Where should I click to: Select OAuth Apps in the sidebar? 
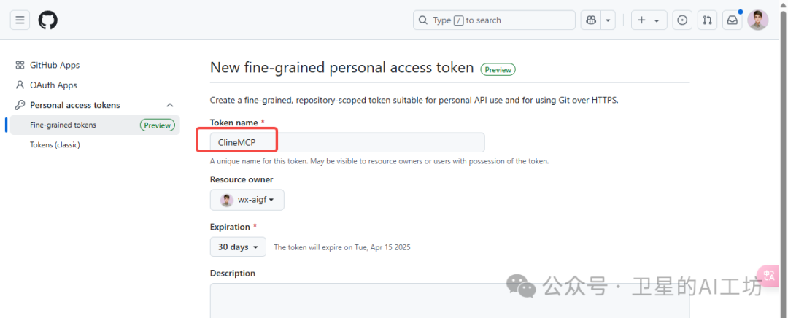pyautogui.click(x=53, y=85)
